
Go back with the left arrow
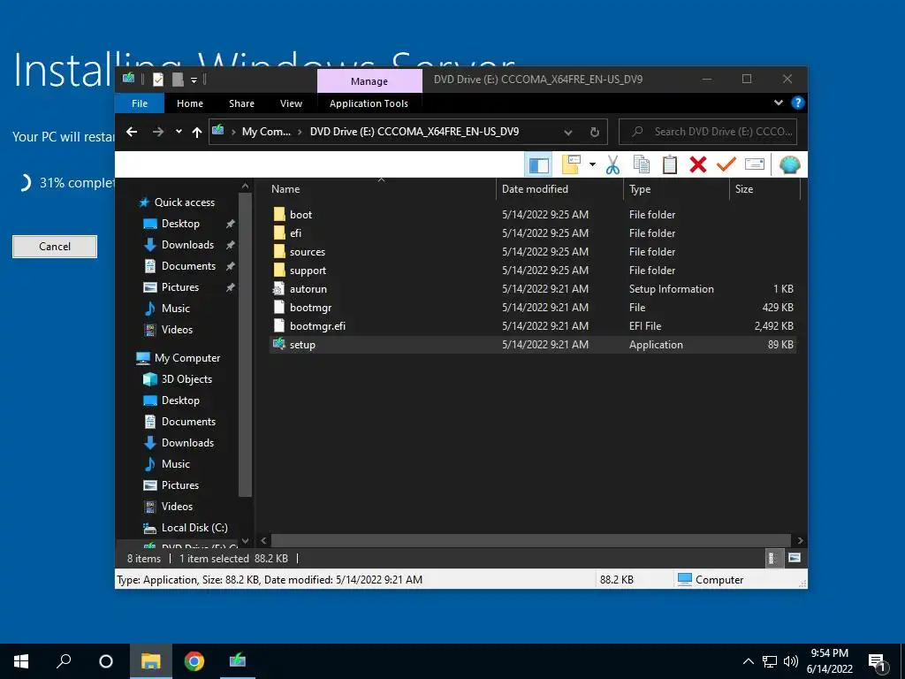(x=132, y=132)
